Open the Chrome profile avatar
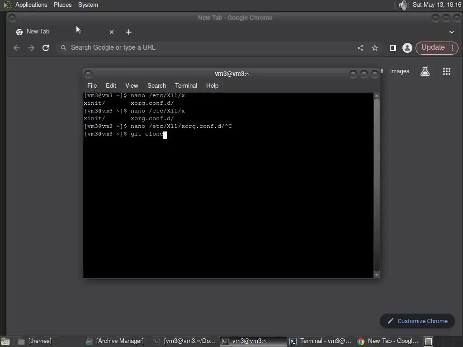This screenshot has height=347, width=463. pos(407,48)
